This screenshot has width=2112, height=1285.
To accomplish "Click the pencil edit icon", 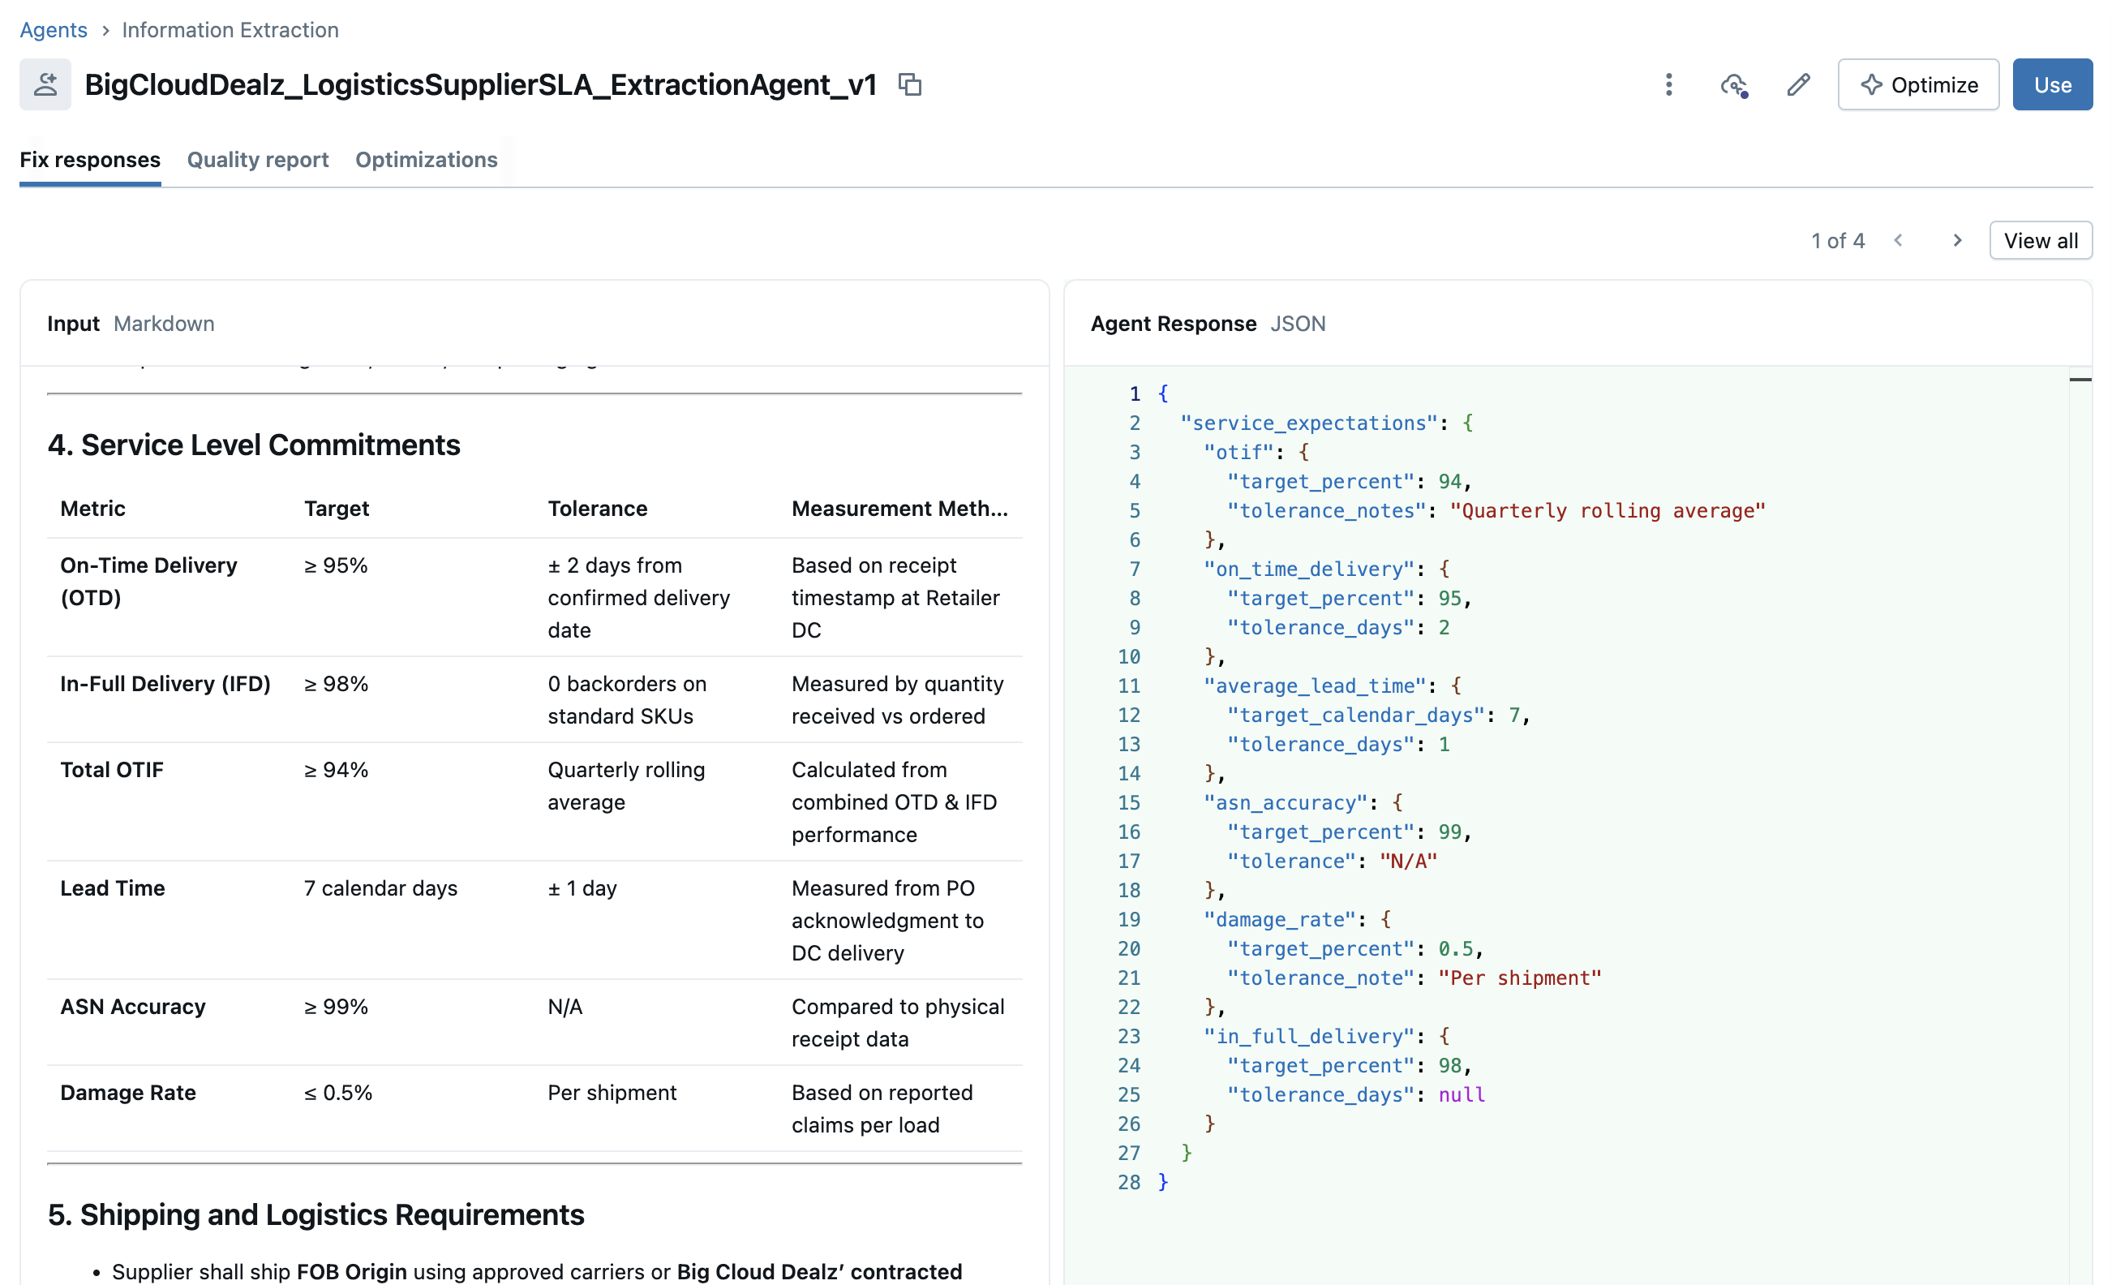I will click(x=1798, y=84).
